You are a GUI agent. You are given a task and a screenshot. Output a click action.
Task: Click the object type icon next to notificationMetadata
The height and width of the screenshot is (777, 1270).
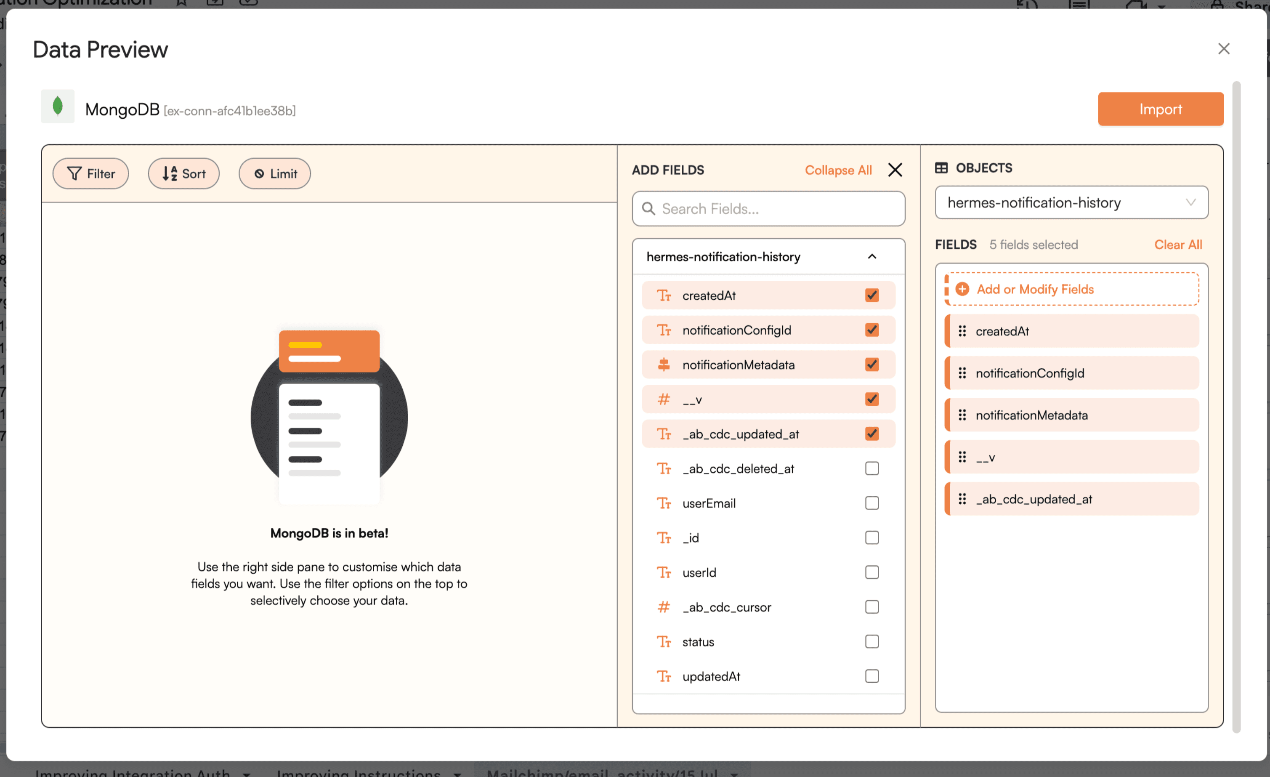tap(664, 365)
